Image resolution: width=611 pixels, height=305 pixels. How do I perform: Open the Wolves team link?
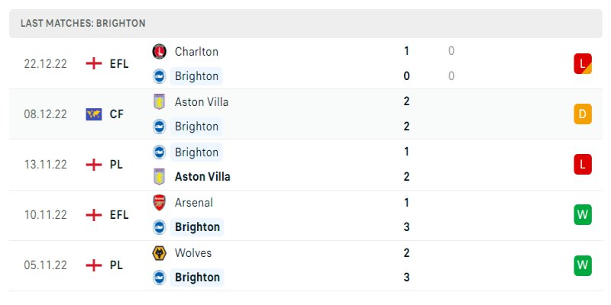click(x=193, y=252)
